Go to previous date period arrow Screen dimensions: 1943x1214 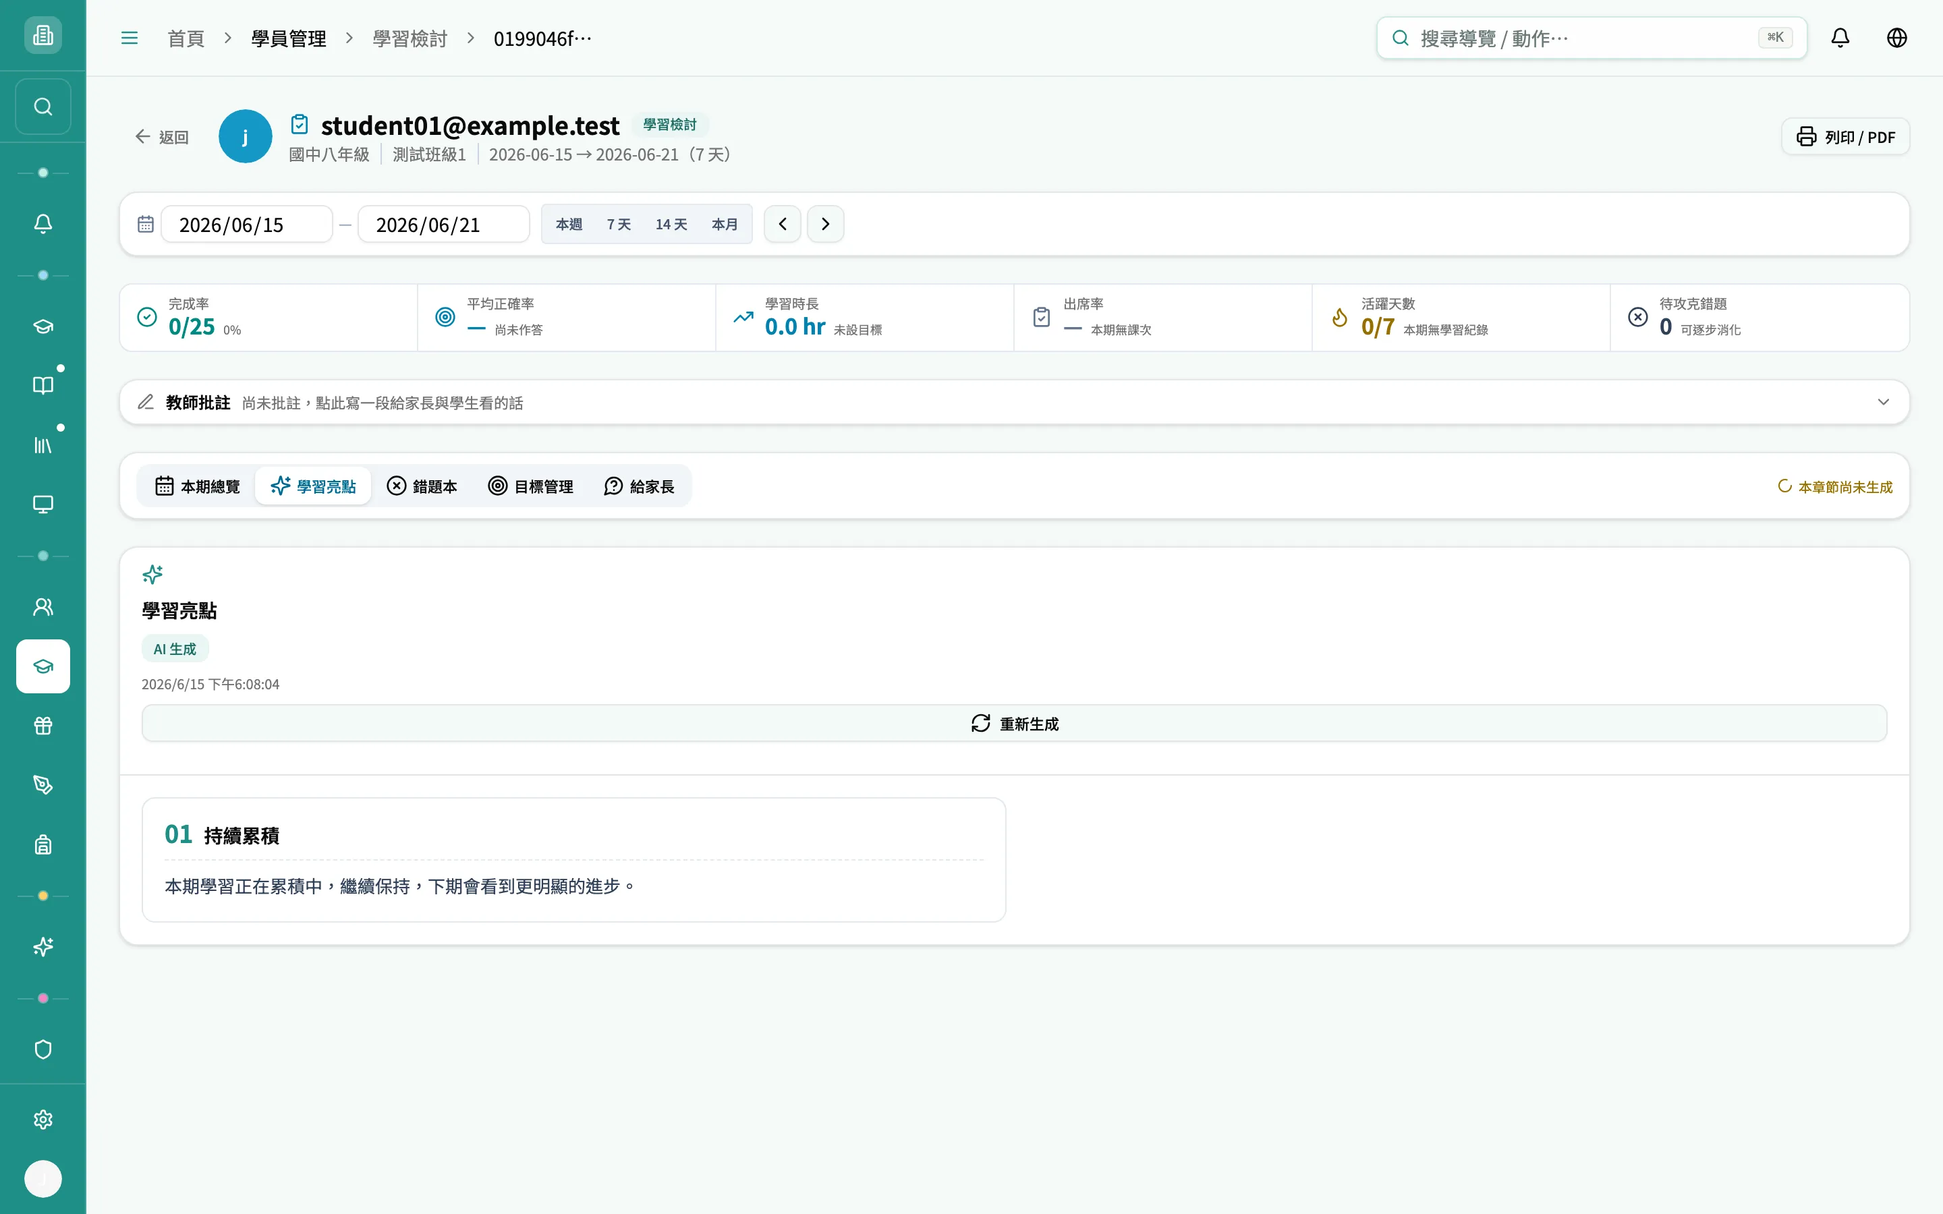click(x=782, y=224)
